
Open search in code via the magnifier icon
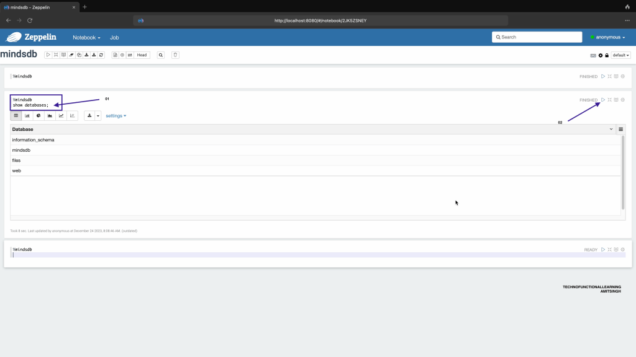[x=161, y=55]
